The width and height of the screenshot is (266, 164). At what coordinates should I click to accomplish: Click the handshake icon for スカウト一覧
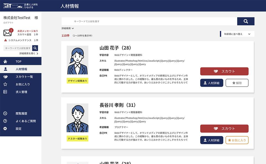(6, 77)
